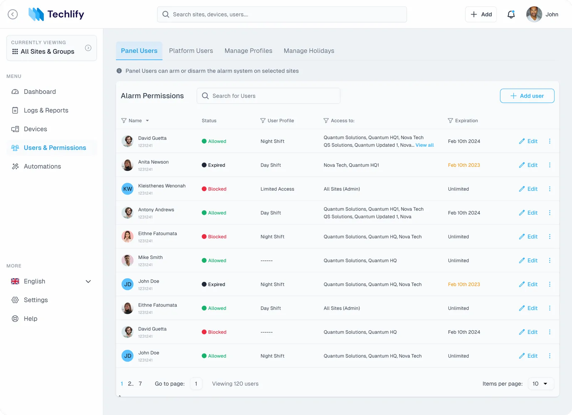Toggle the Name column sort arrow
Viewport: 572px width, 415px height.
pos(147,121)
